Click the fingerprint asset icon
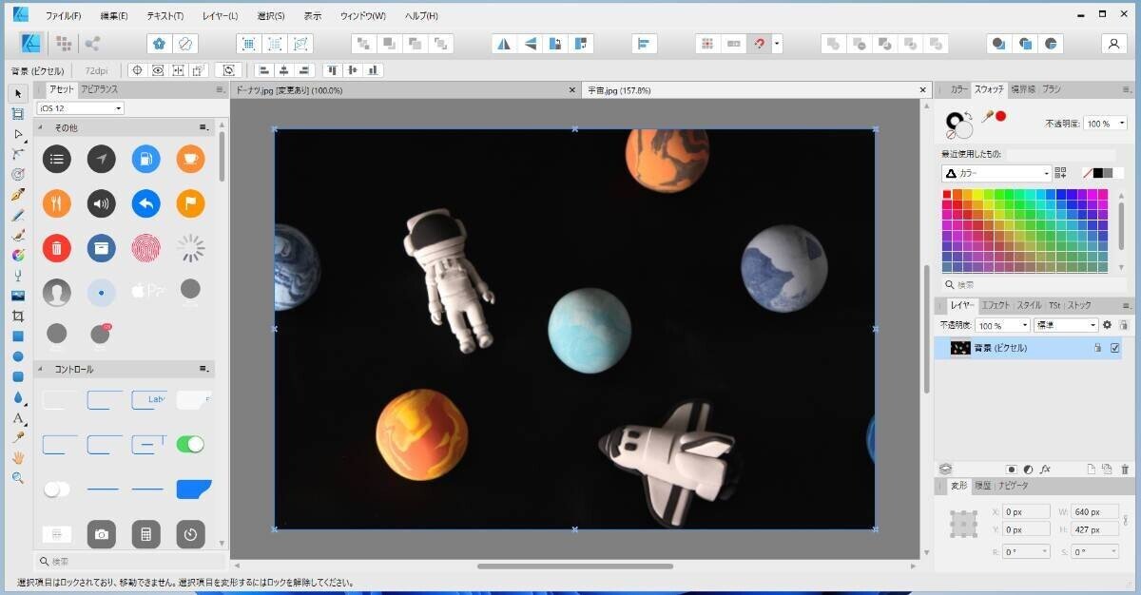 [146, 249]
